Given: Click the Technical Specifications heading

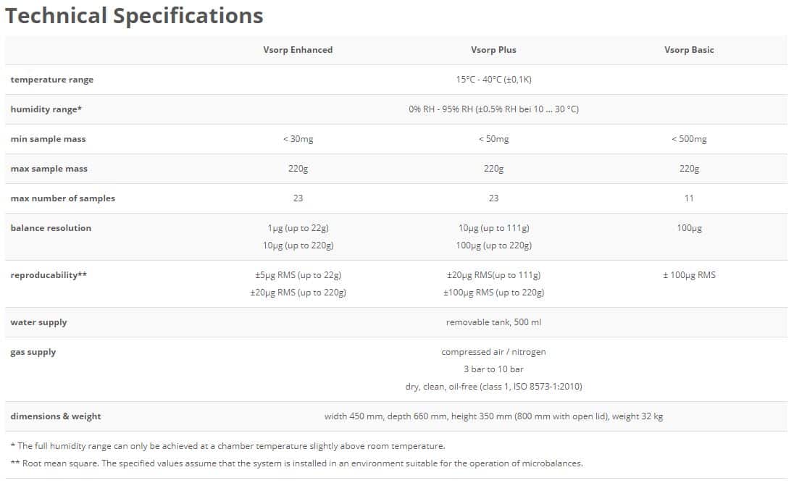Looking at the screenshot, I should pyautogui.click(x=134, y=16).
